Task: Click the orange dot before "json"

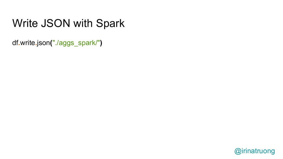Action: click(36, 44)
